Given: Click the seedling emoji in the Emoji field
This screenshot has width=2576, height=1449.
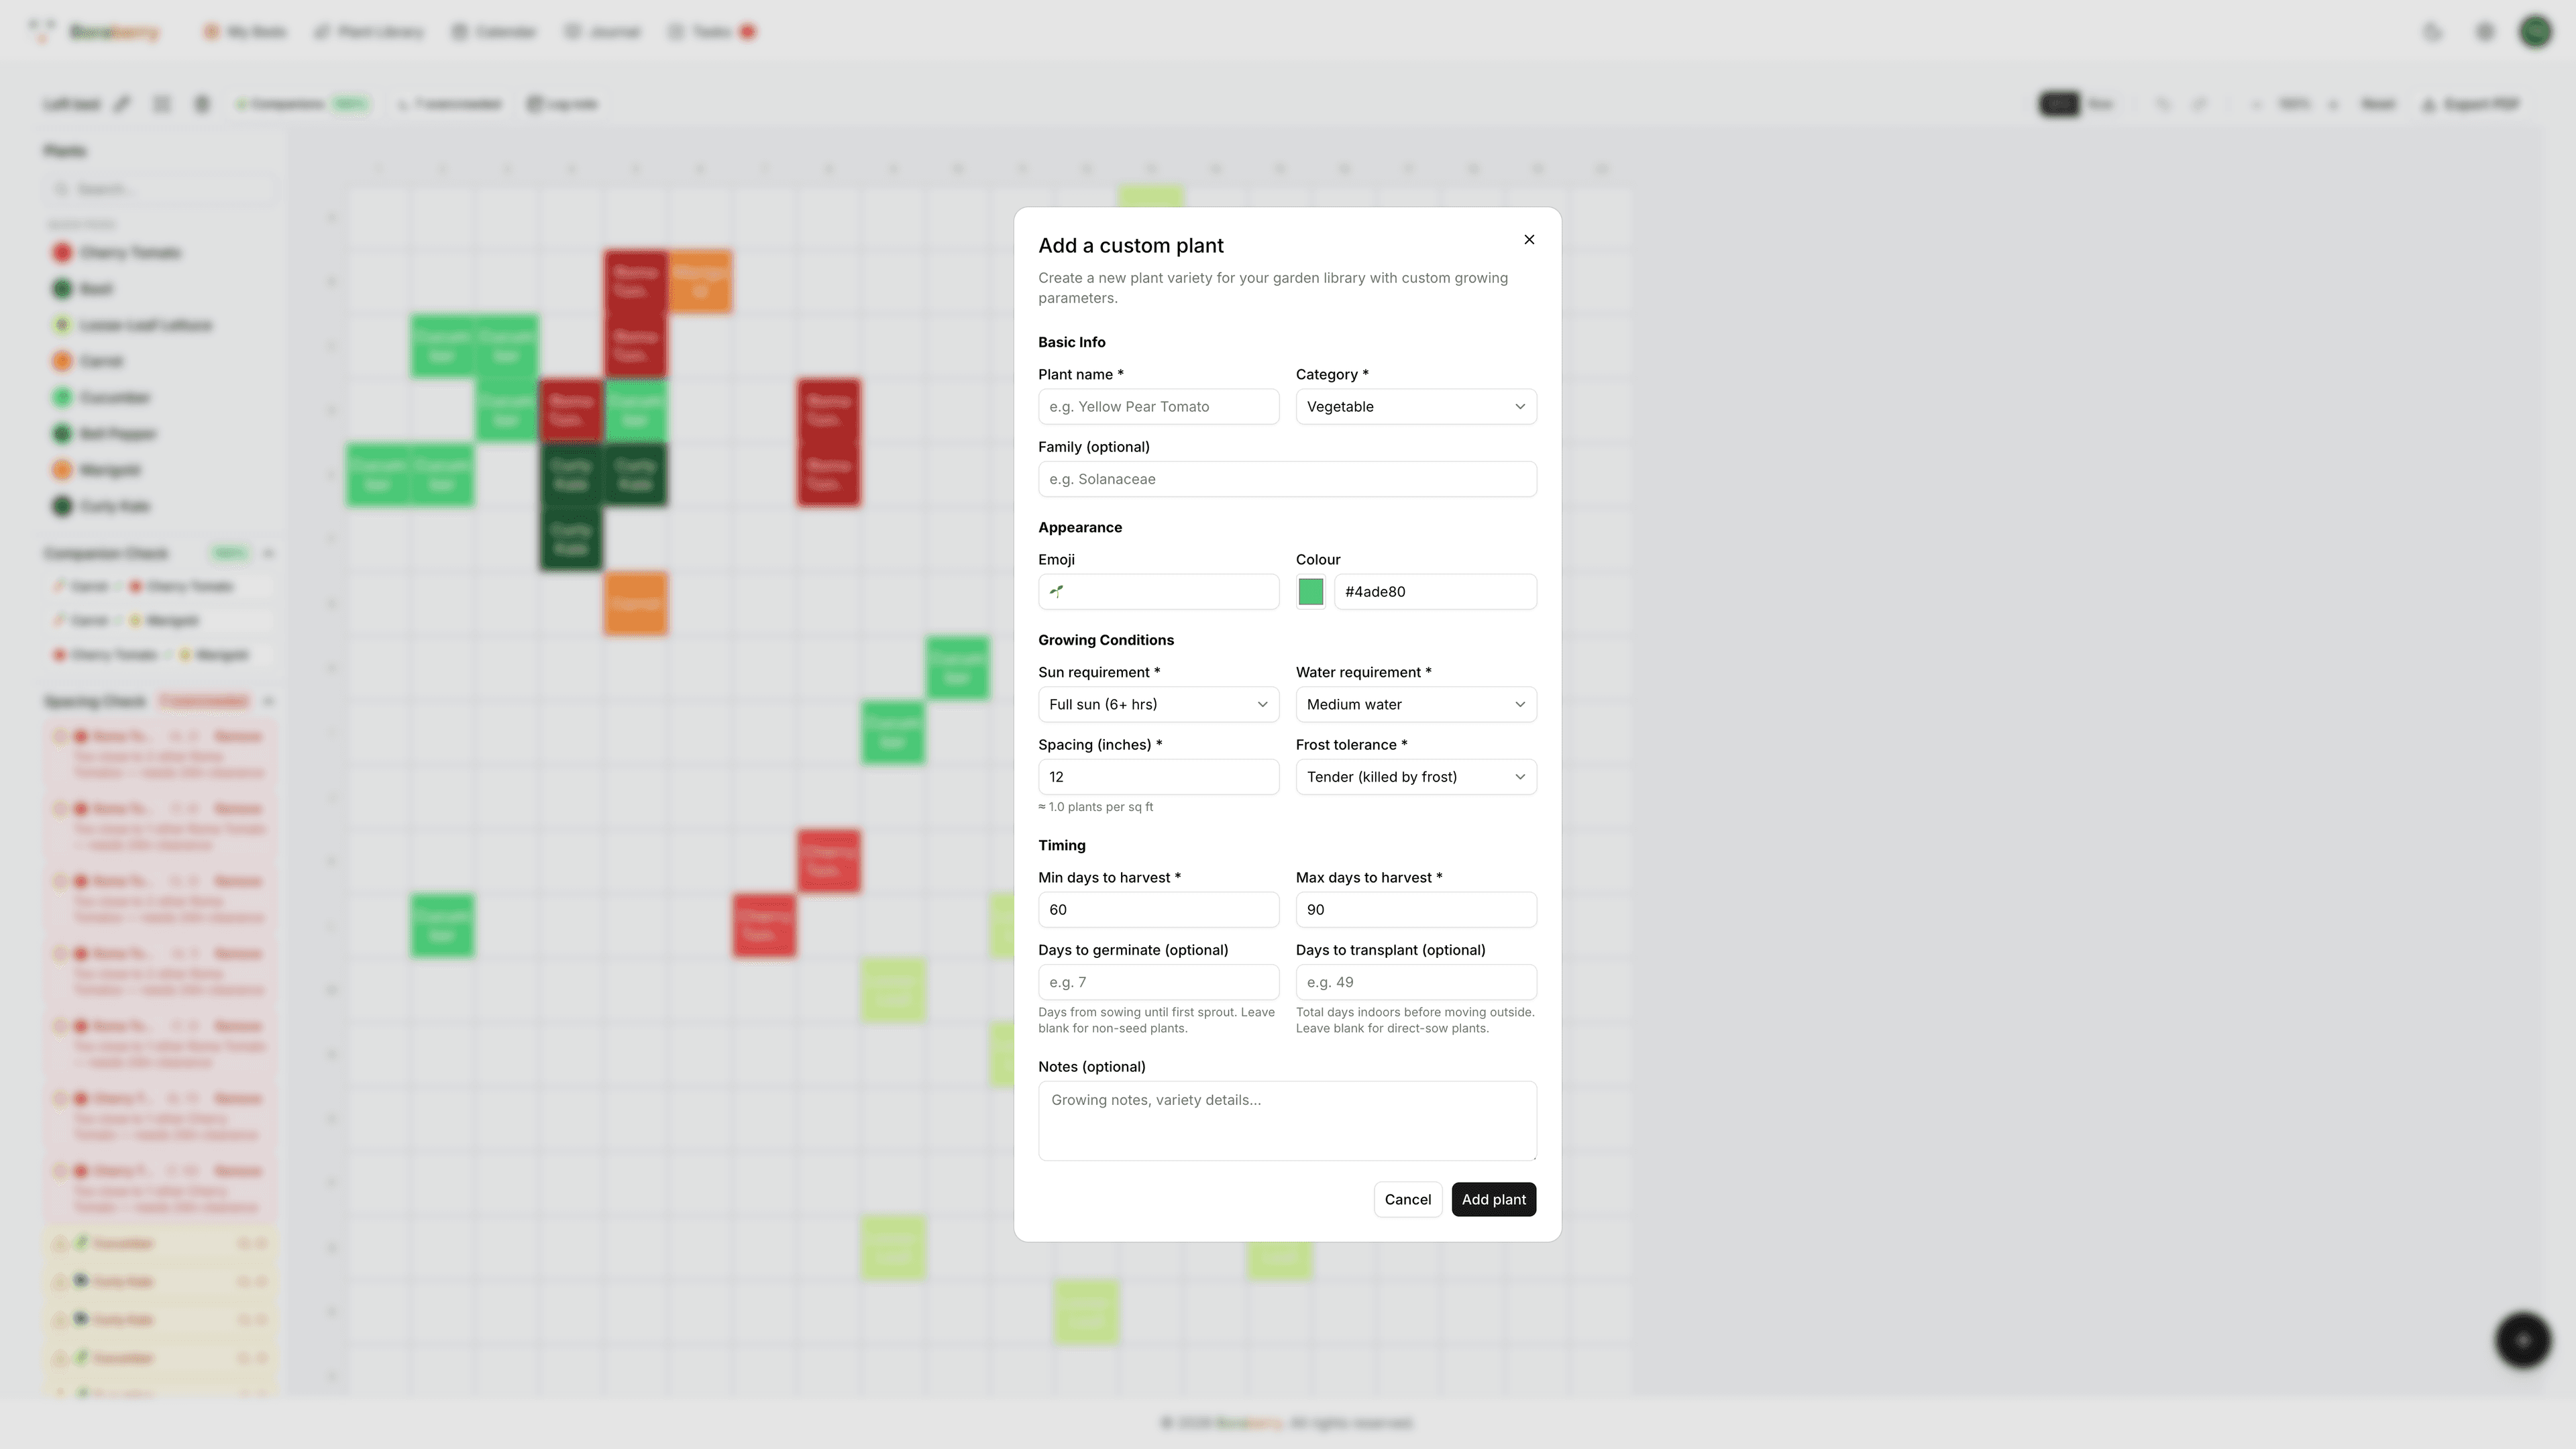Looking at the screenshot, I should pyautogui.click(x=1056, y=591).
